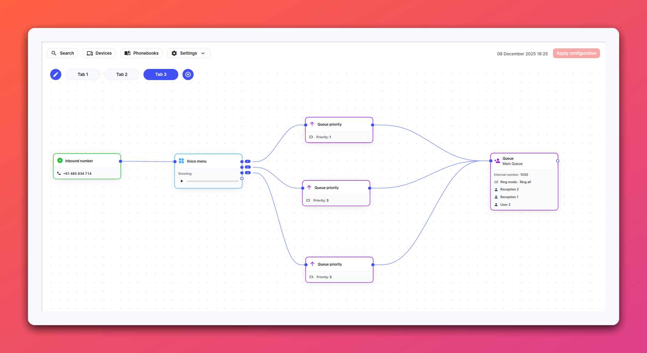The width and height of the screenshot is (647, 353).
Task: Open the Settings dropdown
Action: pos(188,53)
